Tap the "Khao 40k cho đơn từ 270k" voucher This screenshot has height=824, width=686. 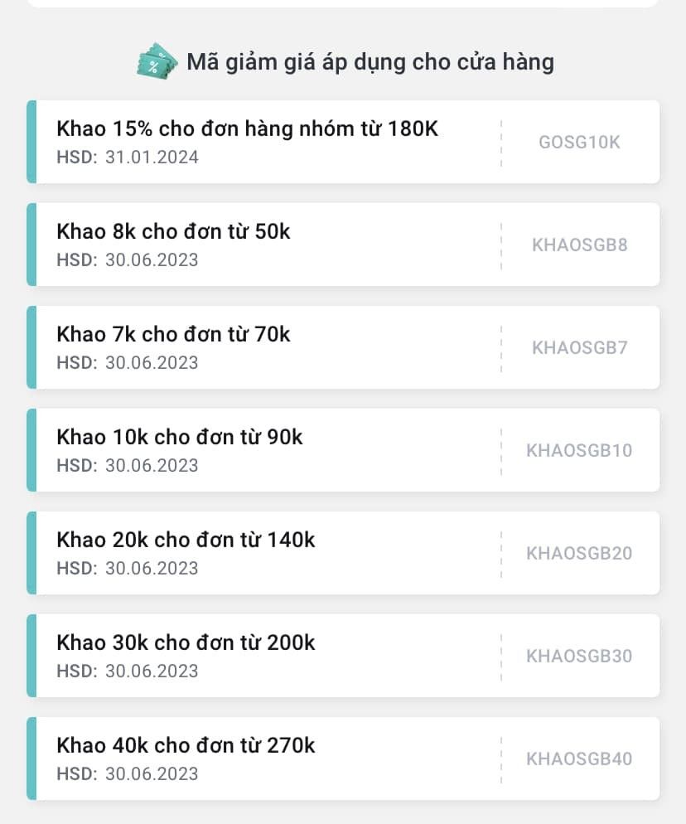pos(186,746)
